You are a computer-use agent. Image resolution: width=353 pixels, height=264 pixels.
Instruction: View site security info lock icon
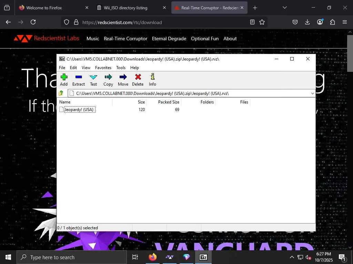(76, 22)
